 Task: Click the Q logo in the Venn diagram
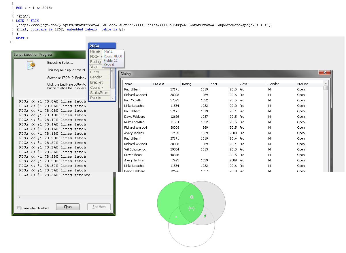(192, 197)
